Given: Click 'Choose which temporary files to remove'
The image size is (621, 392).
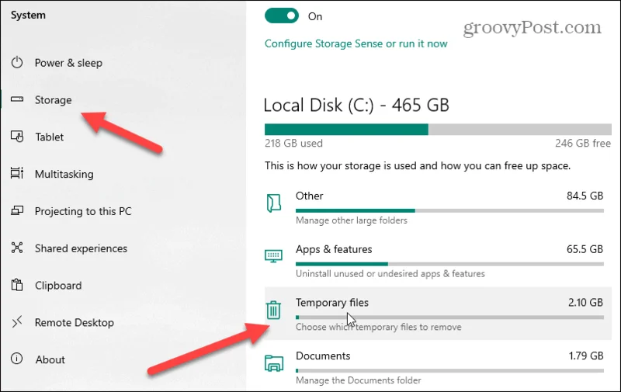Looking at the screenshot, I should pyautogui.click(x=378, y=327).
